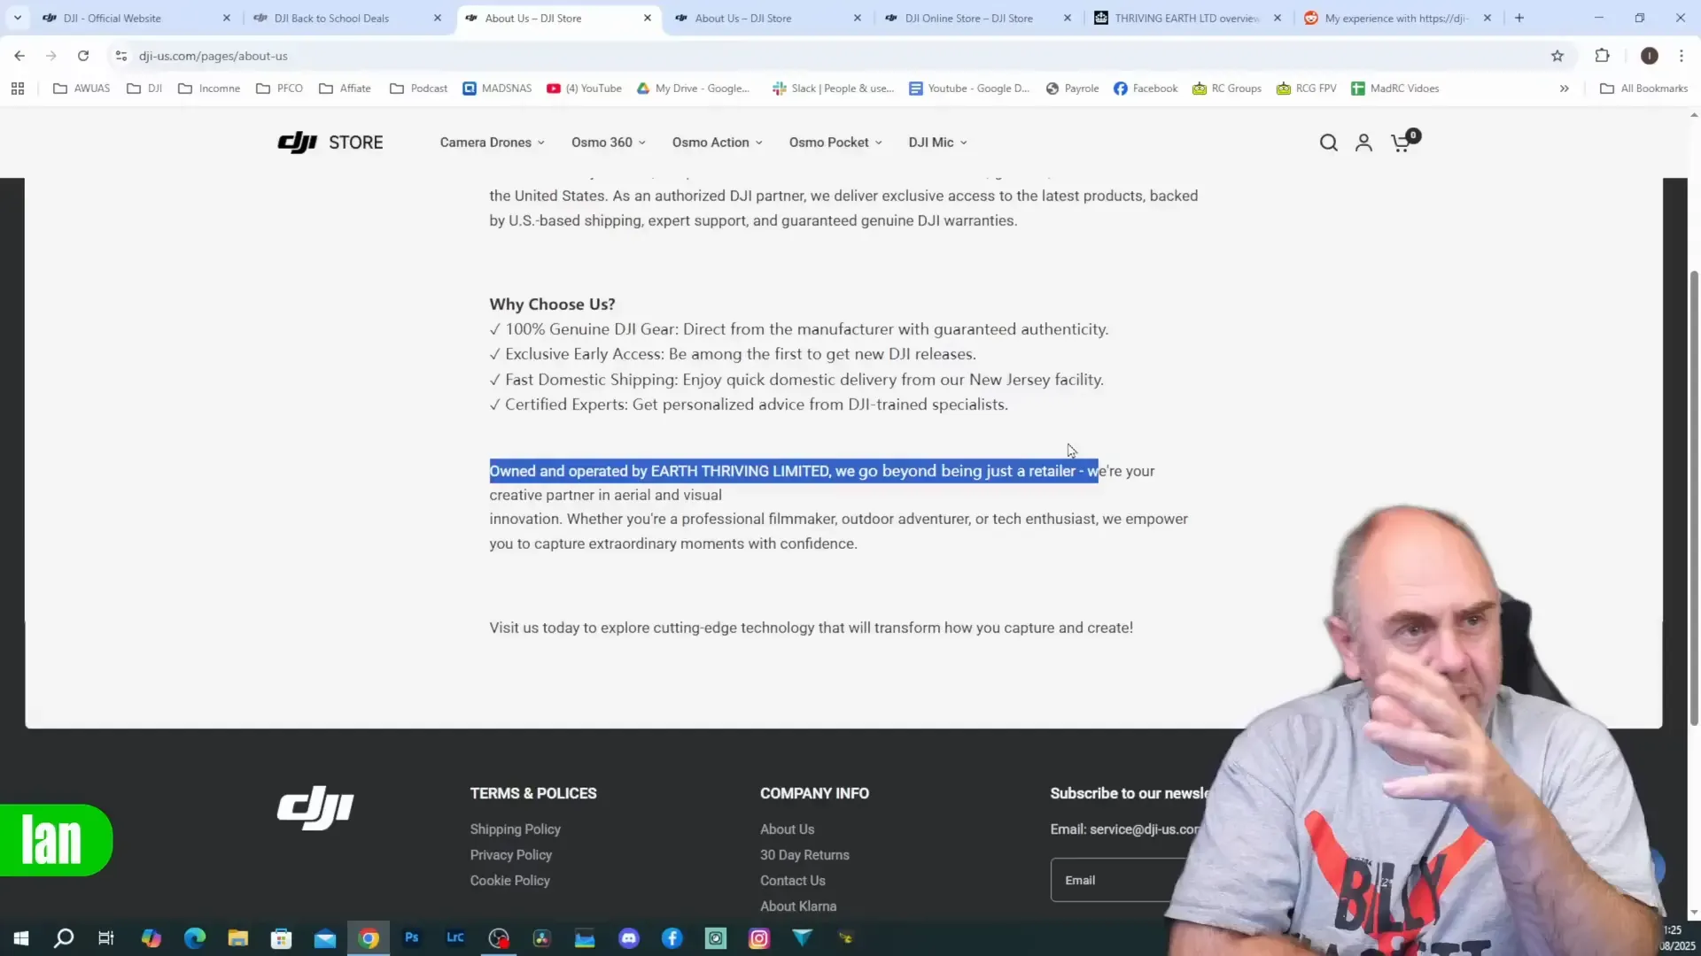The image size is (1701, 956).
Task: Reload the page with the refresh icon
Action: tap(83, 56)
